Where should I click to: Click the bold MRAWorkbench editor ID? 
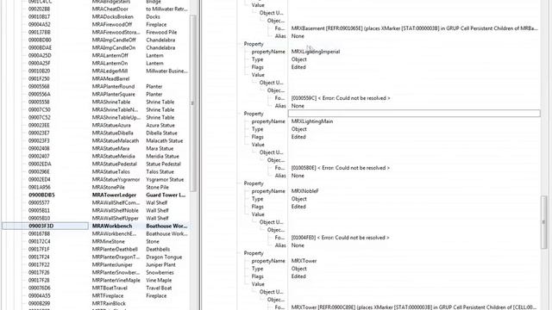pyautogui.click(x=112, y=226)
